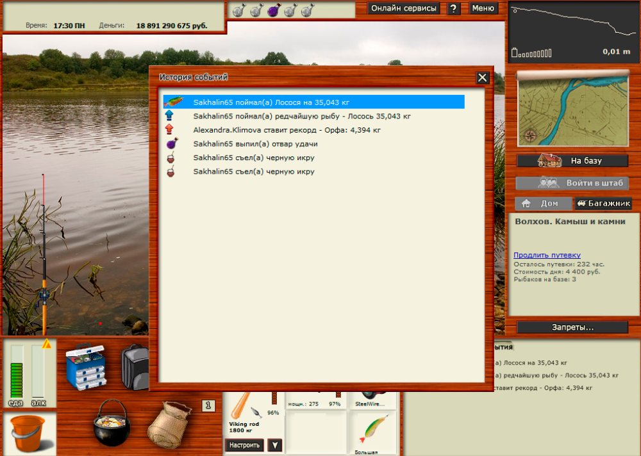The width and height of the screenshot is (641, 456).
Task: Select the Alexandra.Klimova record event row
Action: [x=287, y=130]
